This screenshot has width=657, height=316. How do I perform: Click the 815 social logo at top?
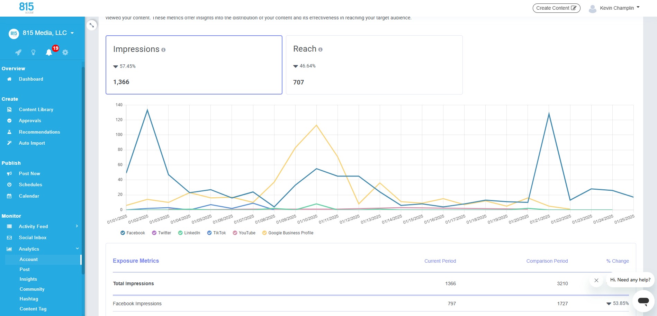[26, 7]
